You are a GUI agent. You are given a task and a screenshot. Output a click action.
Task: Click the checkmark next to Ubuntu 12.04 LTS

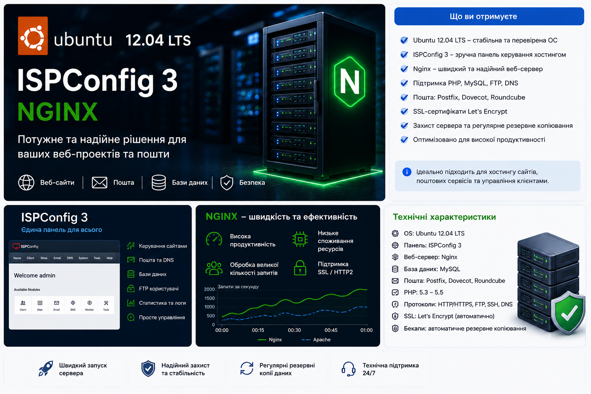click(x=404, y=40)
